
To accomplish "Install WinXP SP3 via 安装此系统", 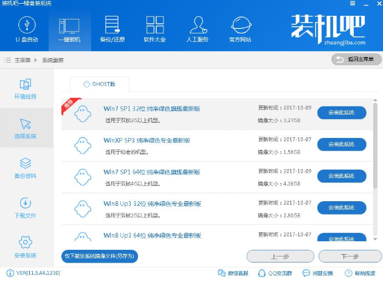I will 342,144.
